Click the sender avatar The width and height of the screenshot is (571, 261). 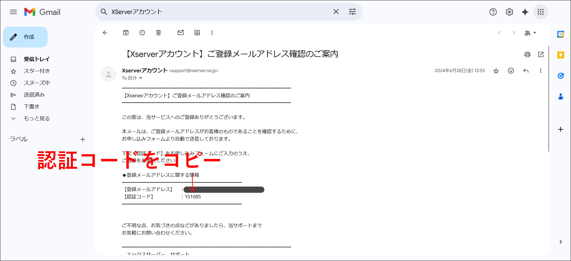point(109,74)
